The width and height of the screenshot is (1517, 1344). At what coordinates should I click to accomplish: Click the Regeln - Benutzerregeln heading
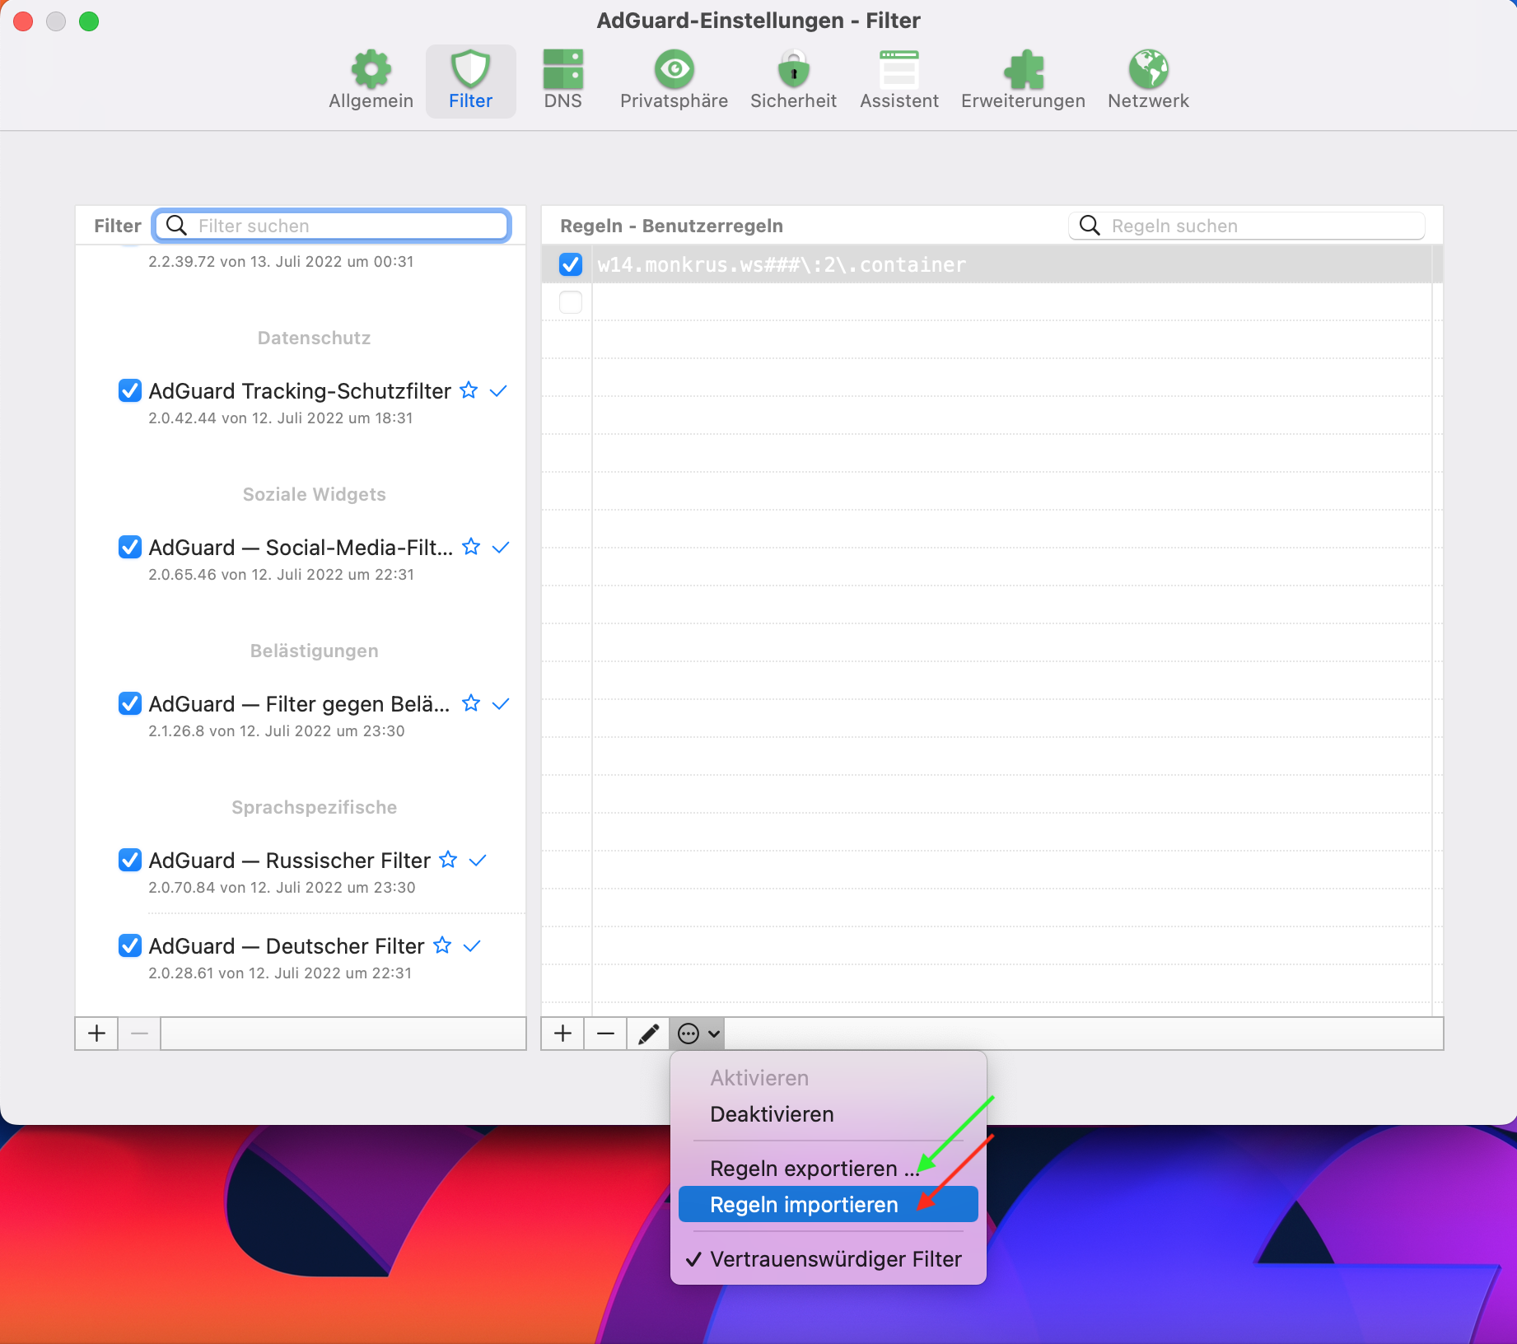[671, 226]
